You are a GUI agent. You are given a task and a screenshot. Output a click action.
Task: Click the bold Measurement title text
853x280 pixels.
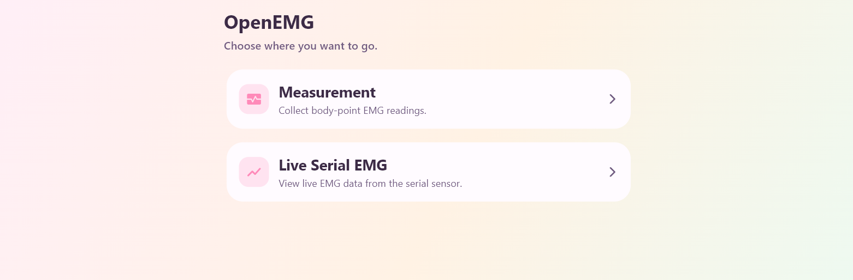(x=327, y=92)
